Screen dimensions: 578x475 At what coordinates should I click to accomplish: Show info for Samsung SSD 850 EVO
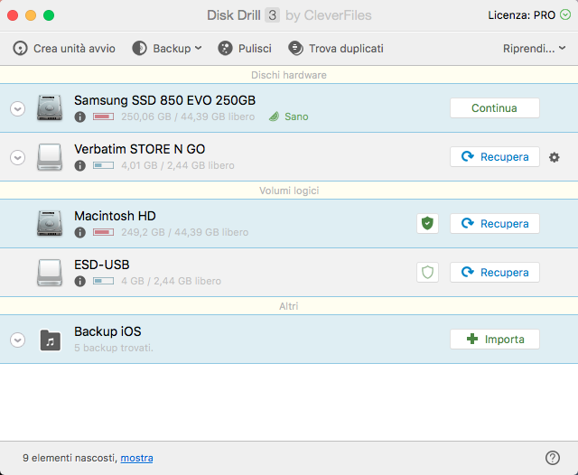coord(80,116)
